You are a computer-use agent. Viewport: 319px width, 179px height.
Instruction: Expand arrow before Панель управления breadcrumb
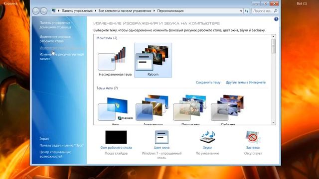pos(59,11)
